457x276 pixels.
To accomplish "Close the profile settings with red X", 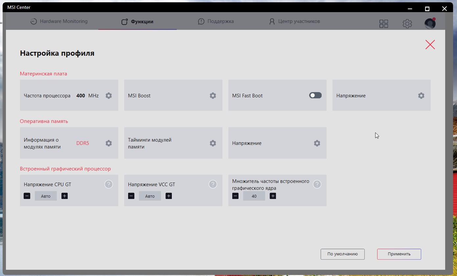I will click(430, 45).
